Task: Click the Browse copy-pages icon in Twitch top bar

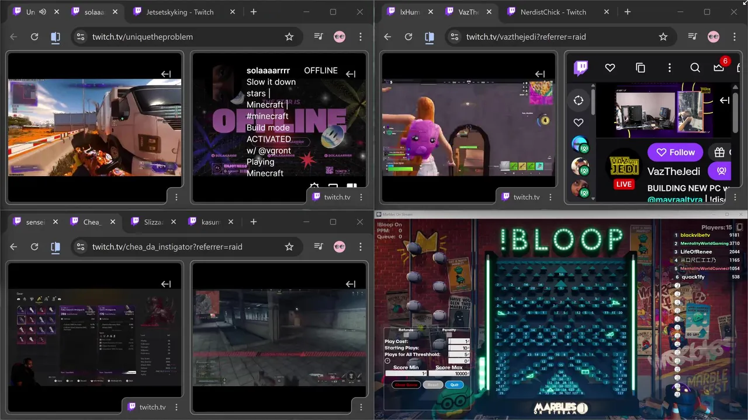Action: (x=640, y=68)
